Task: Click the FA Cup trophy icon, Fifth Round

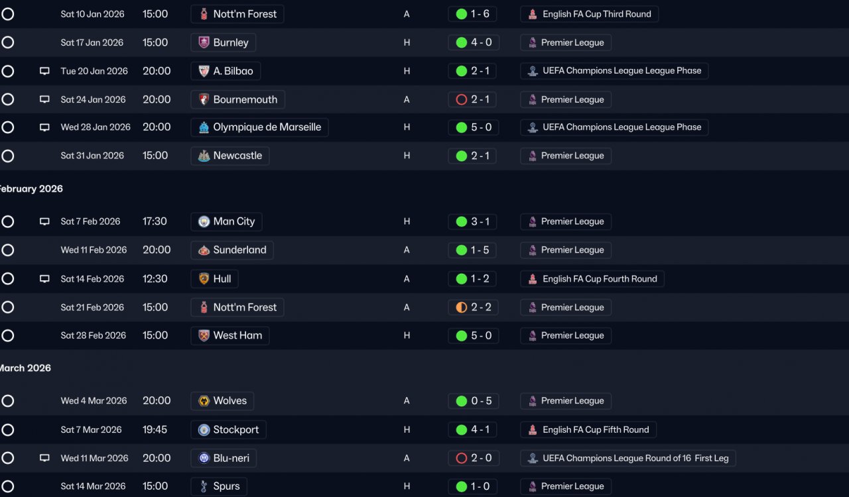Action: tap(533, 429)
